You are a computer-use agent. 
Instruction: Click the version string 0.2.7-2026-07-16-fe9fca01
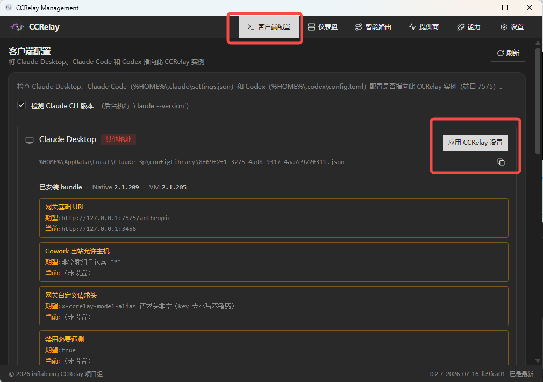pyautogui.click(x=468, y=374)
